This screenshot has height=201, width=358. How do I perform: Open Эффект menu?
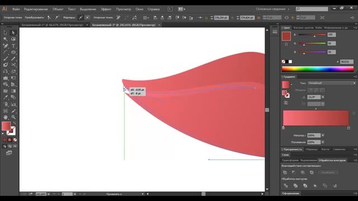point(106,9)
